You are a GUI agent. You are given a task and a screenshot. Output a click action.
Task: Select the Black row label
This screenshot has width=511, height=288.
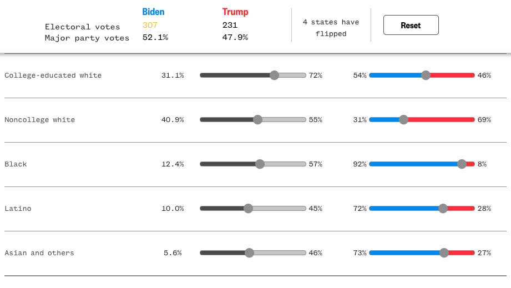point(16,164)
